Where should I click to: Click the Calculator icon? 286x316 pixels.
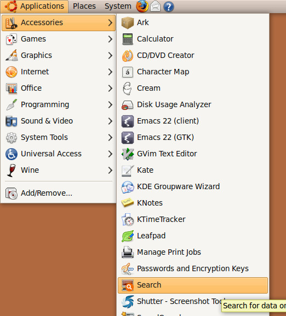128,39
